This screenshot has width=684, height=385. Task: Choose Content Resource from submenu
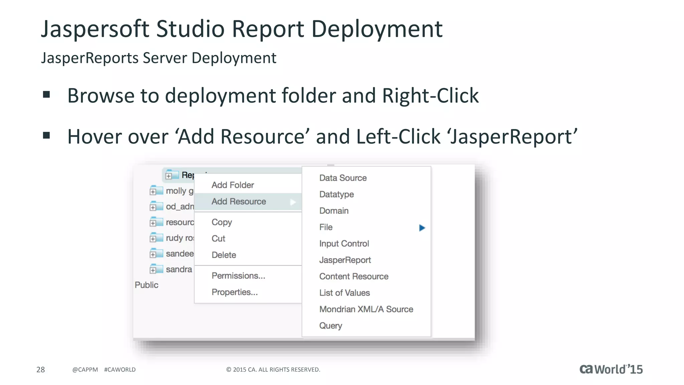[x=354, y=276]
